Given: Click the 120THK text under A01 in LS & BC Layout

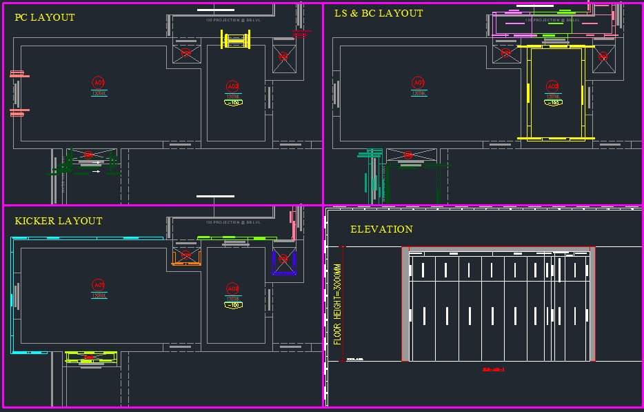Looking at the screenshot, I should point(418,92).
